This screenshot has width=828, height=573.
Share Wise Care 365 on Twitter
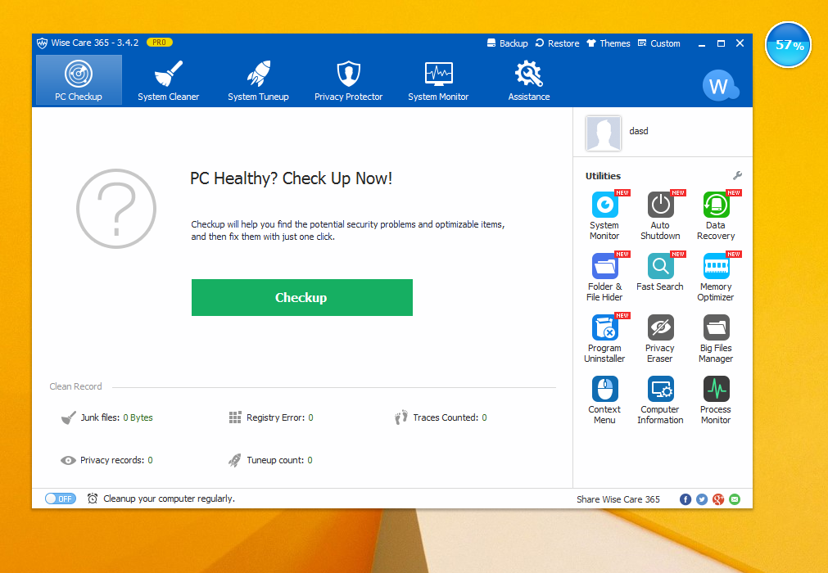coord(702,499)
